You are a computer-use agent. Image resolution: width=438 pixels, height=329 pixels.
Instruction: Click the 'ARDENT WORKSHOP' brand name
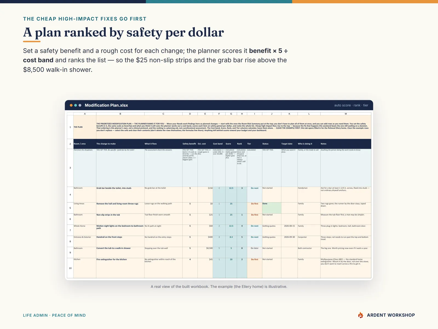coord(391,315)
